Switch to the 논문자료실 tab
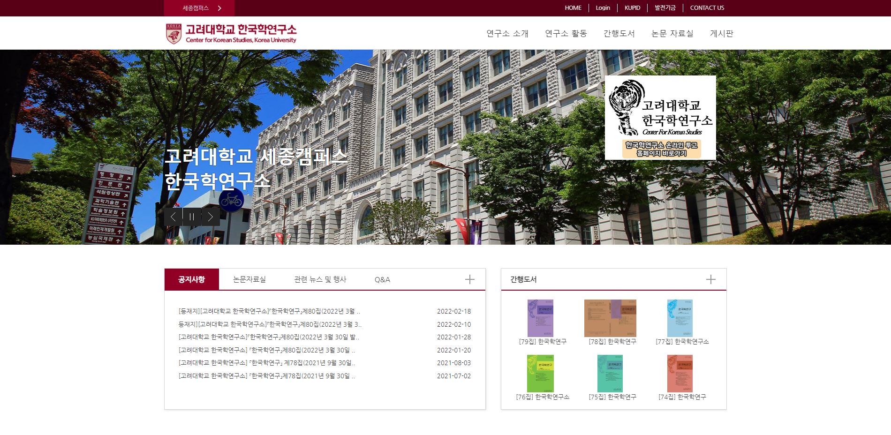Viewport: 891px width, 435px height. (x=249, y=279)
